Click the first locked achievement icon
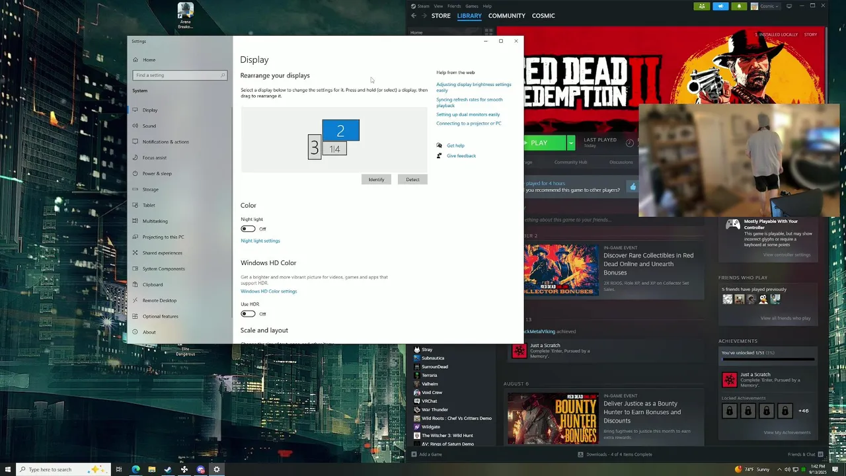Viewport: 846px width, 476px height. (730, 411)
